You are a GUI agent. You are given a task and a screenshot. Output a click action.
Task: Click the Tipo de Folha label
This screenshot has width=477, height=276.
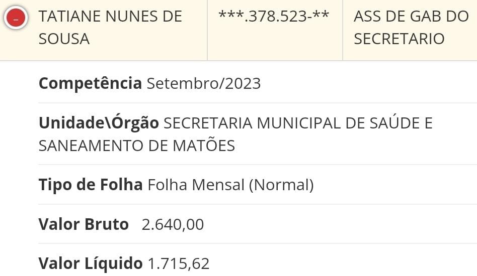(x=91, y=185)
